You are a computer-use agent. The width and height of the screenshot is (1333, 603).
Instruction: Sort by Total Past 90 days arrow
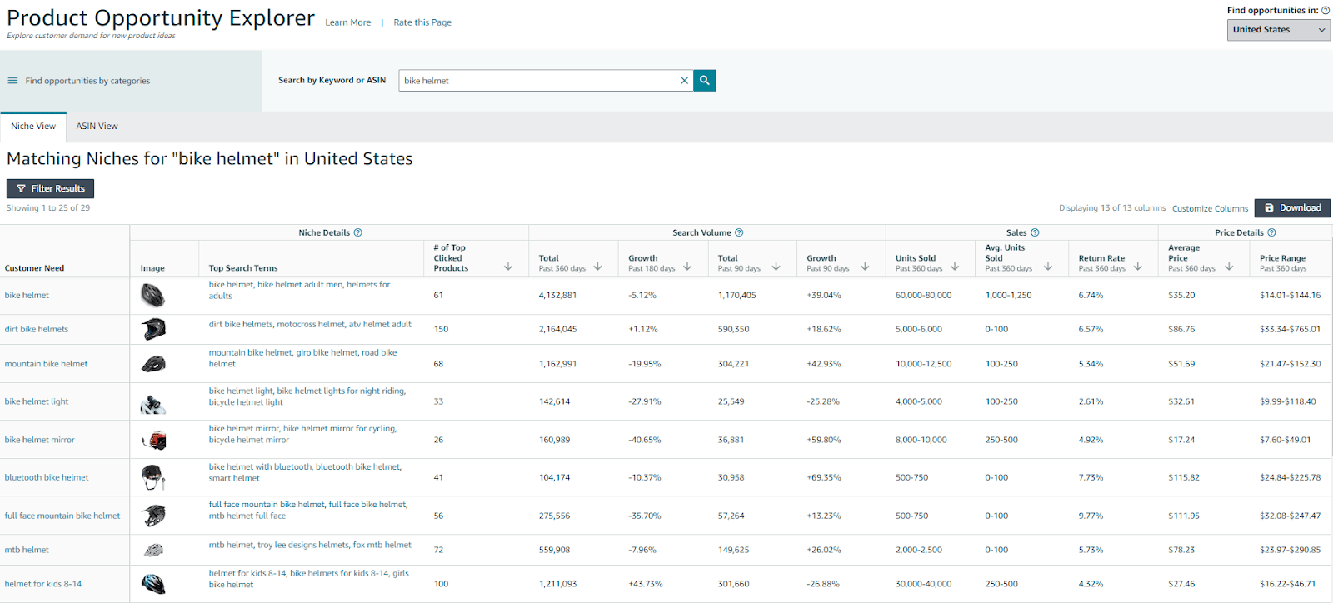776,267
